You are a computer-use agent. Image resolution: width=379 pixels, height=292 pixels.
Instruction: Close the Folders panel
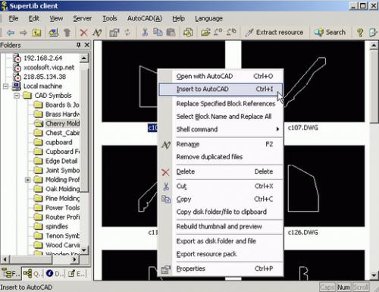click(x=87, y=45)
